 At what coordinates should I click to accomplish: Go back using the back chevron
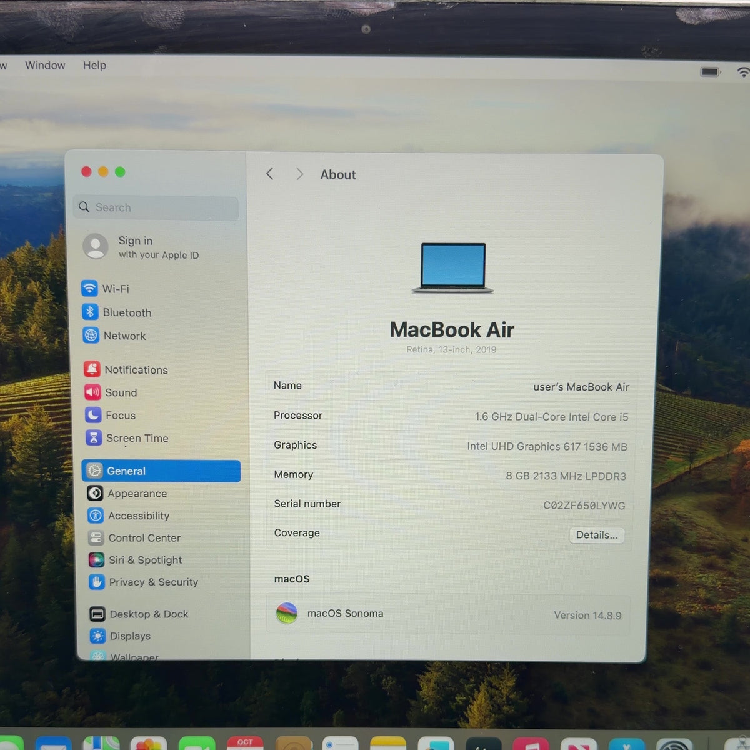coord(269,174)
